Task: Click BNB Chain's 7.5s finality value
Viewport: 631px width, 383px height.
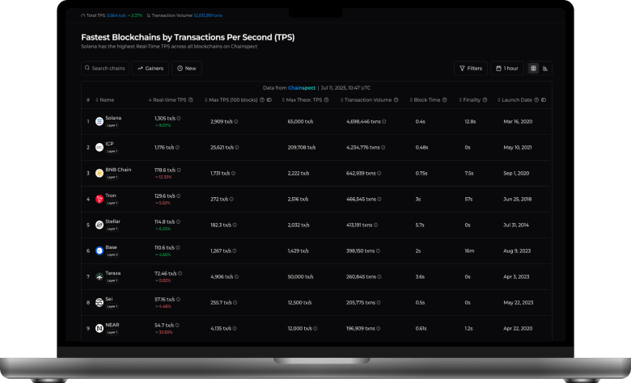Action: click(469, 173)
